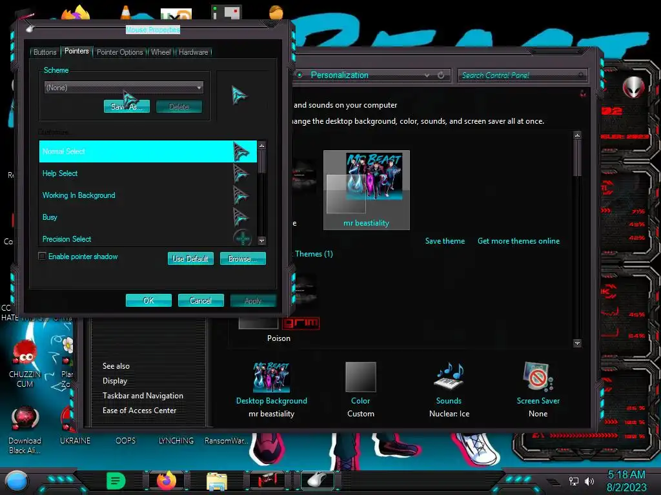
Task: Click the clock showing 5:18 AM
Action: point(626,475)
